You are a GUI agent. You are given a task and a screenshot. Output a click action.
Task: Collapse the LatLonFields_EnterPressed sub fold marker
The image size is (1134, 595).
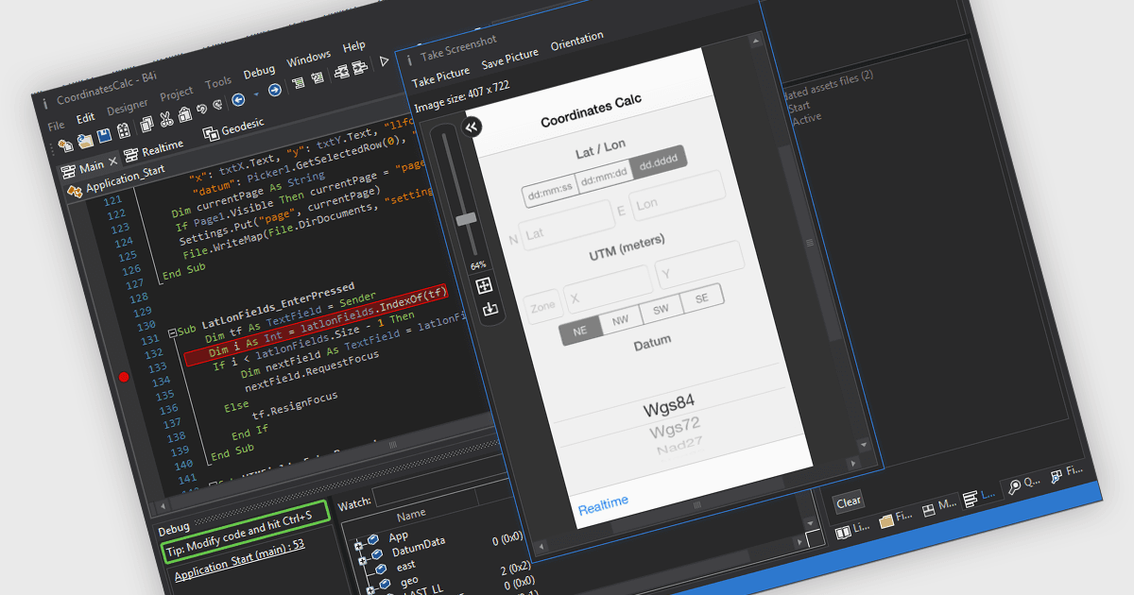click(x=172, y=334)
